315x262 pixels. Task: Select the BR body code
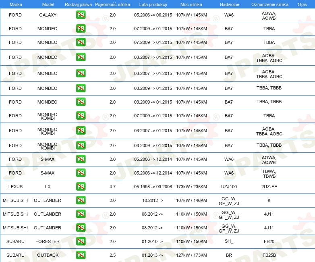[229, 255]
